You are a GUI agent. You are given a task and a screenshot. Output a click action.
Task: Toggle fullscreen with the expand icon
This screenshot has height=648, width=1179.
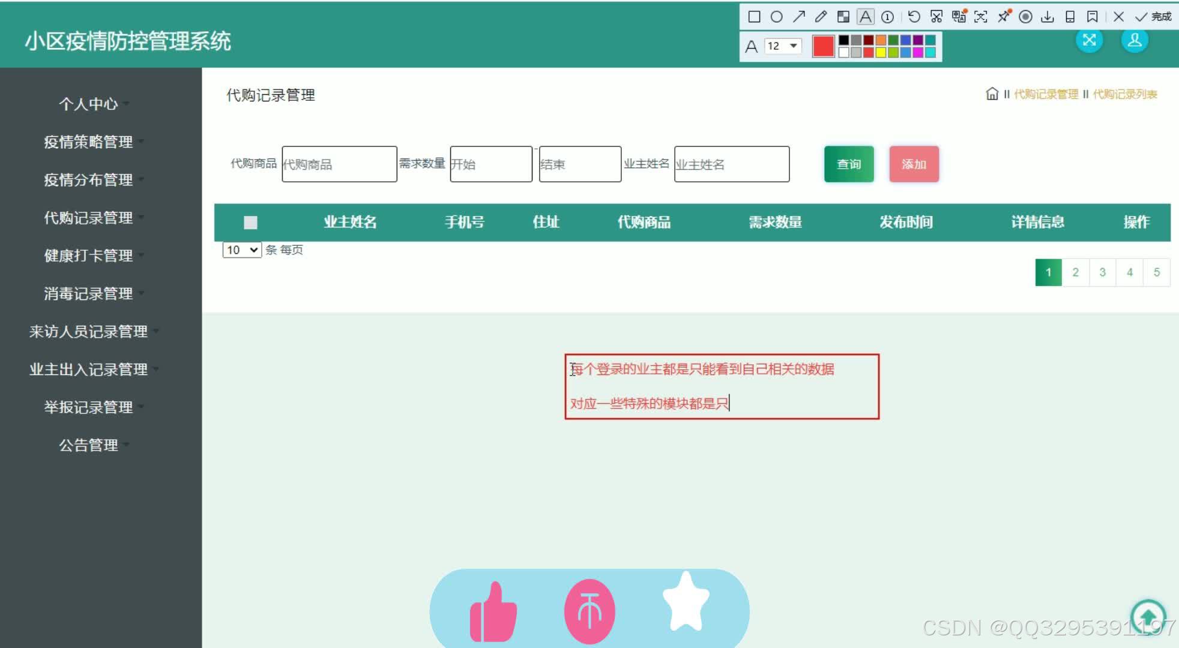(x=1089, y=40)
